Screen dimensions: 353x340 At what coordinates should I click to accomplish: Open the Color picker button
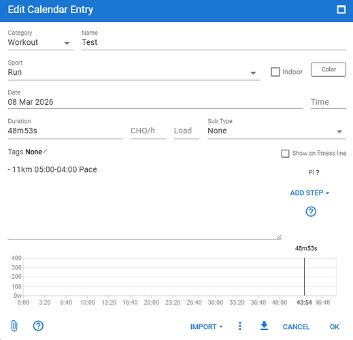tap(329, 69)
